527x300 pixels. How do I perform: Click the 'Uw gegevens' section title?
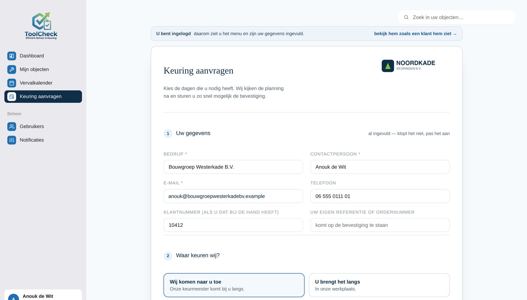(193, 133)
